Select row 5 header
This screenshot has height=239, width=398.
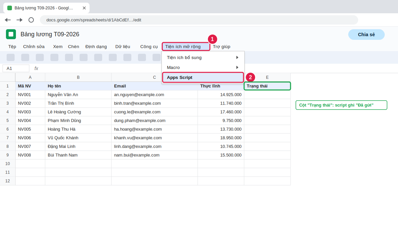point(8,120)
